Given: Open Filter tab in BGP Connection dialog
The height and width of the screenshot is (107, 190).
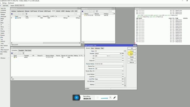Looking at the screenshot, I should [102, 48].
